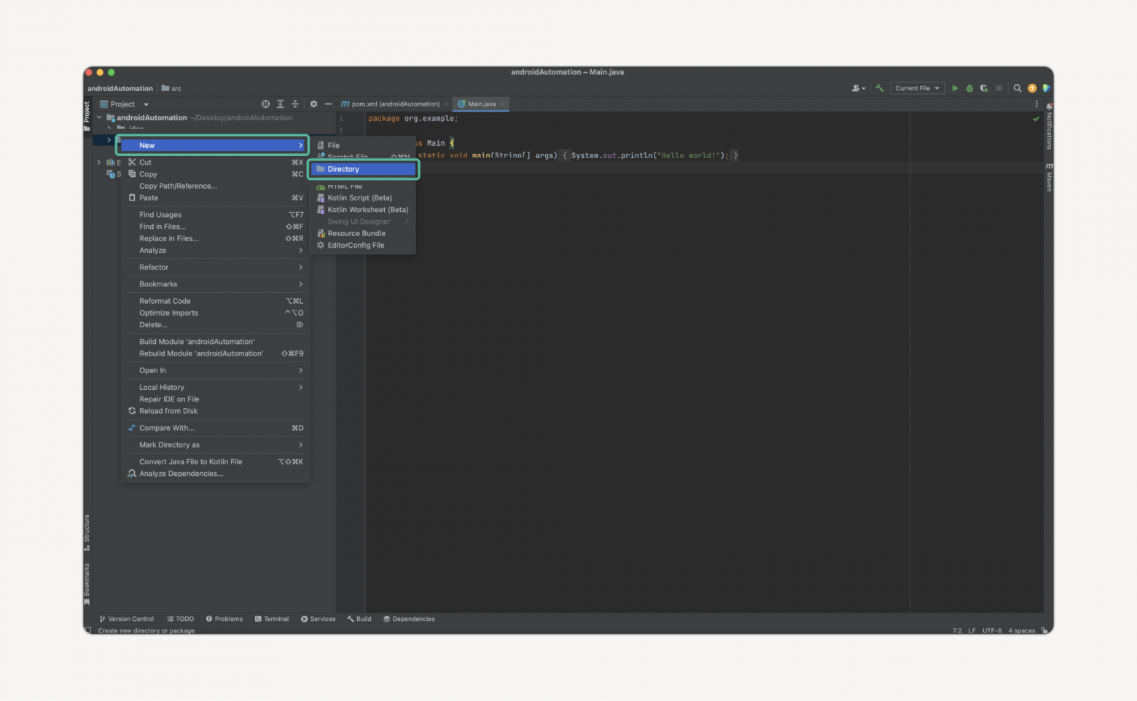Choose Analyze Dependencies
1137x701 pixels.
[215, 474]
